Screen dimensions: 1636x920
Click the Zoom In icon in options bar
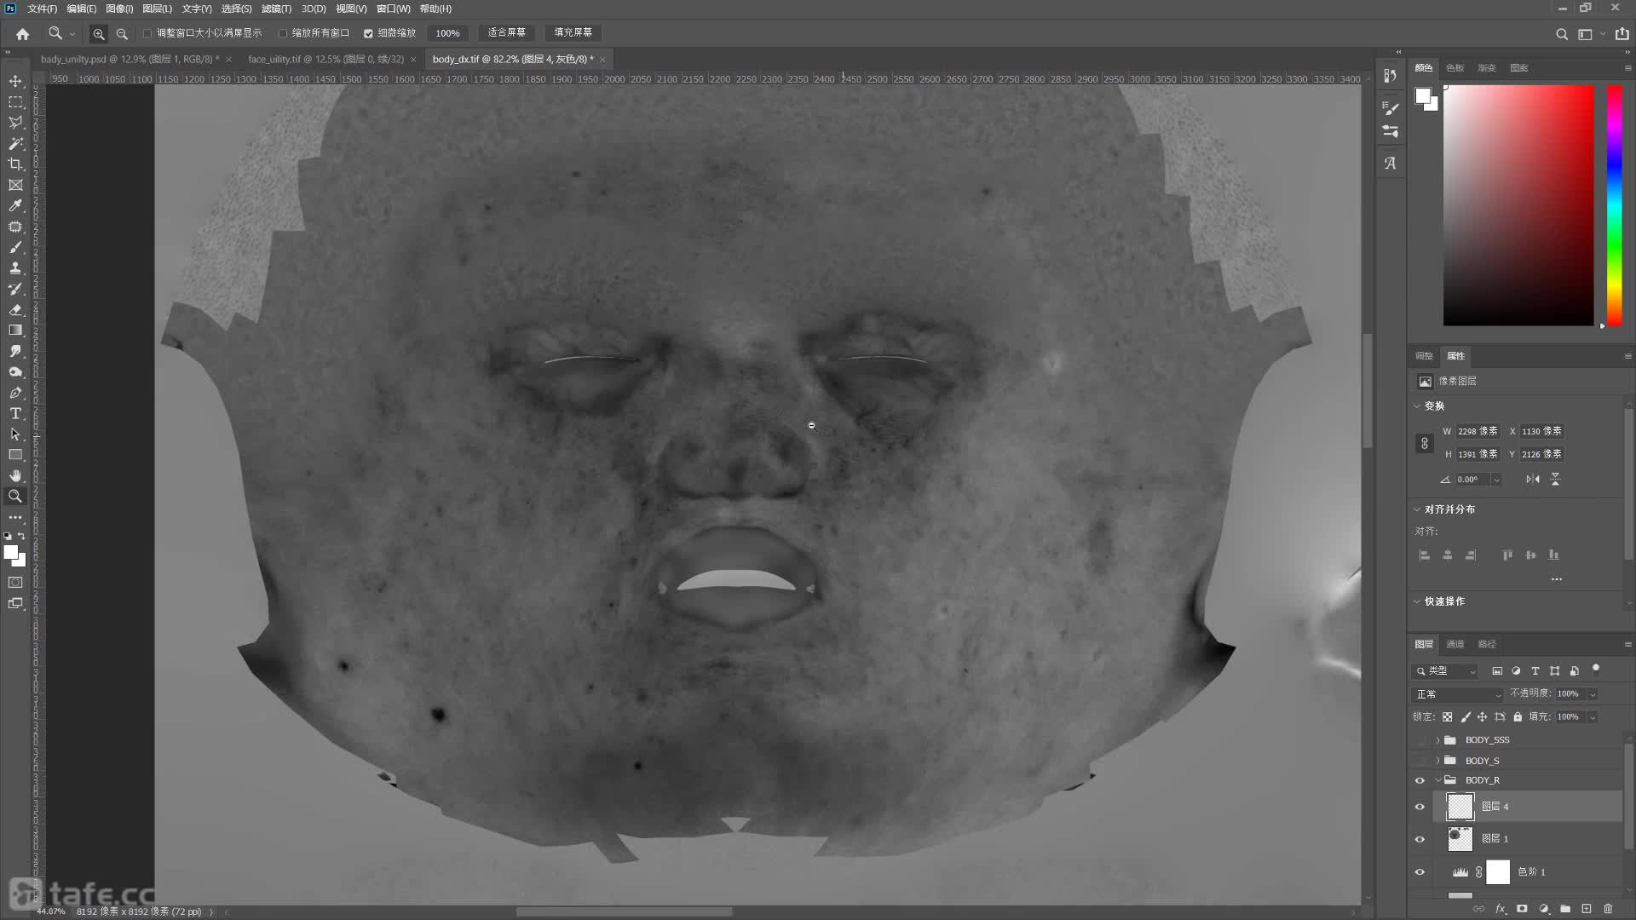click(x=99, y=33)
